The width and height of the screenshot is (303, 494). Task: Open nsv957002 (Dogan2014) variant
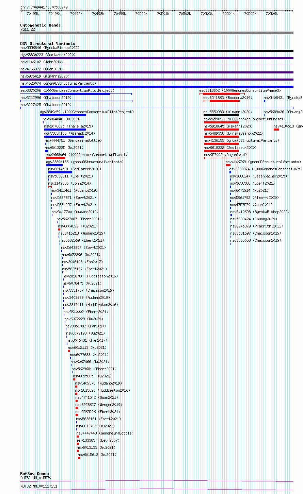click(225, 155)
